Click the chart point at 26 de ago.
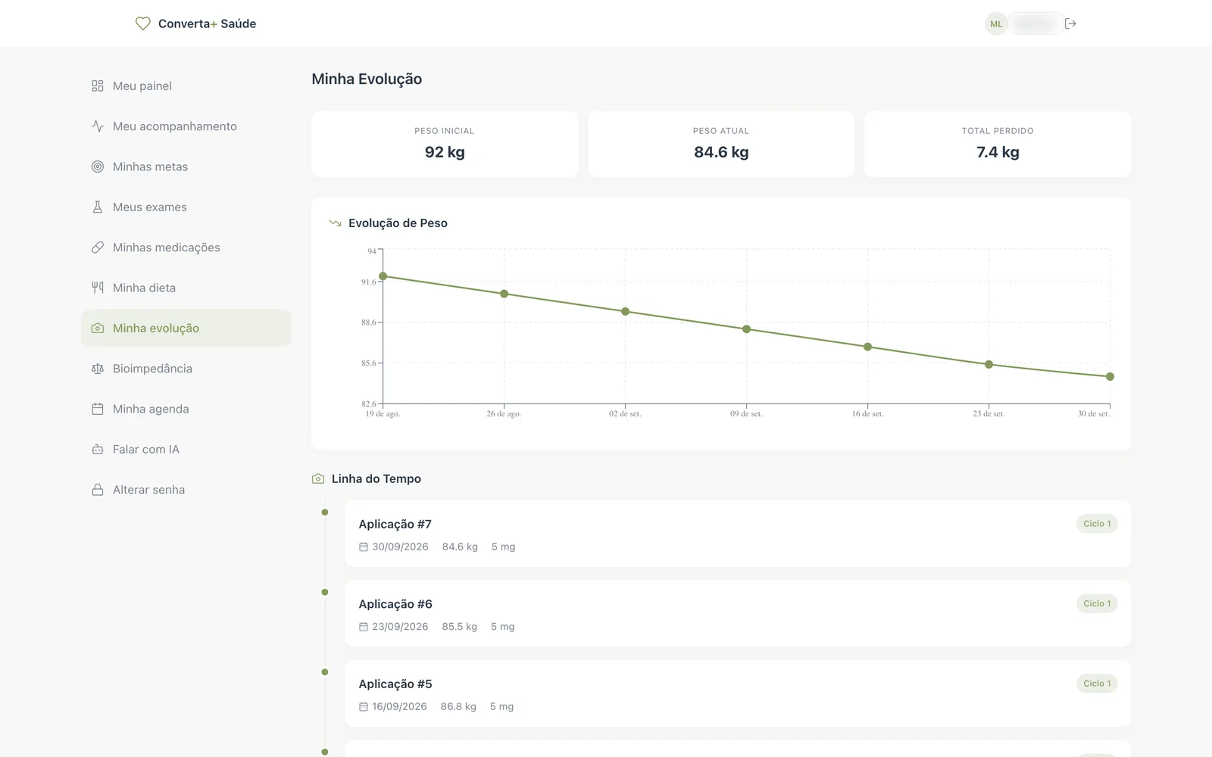This screenshot has height=757, width=1212. tap(504, 294)
